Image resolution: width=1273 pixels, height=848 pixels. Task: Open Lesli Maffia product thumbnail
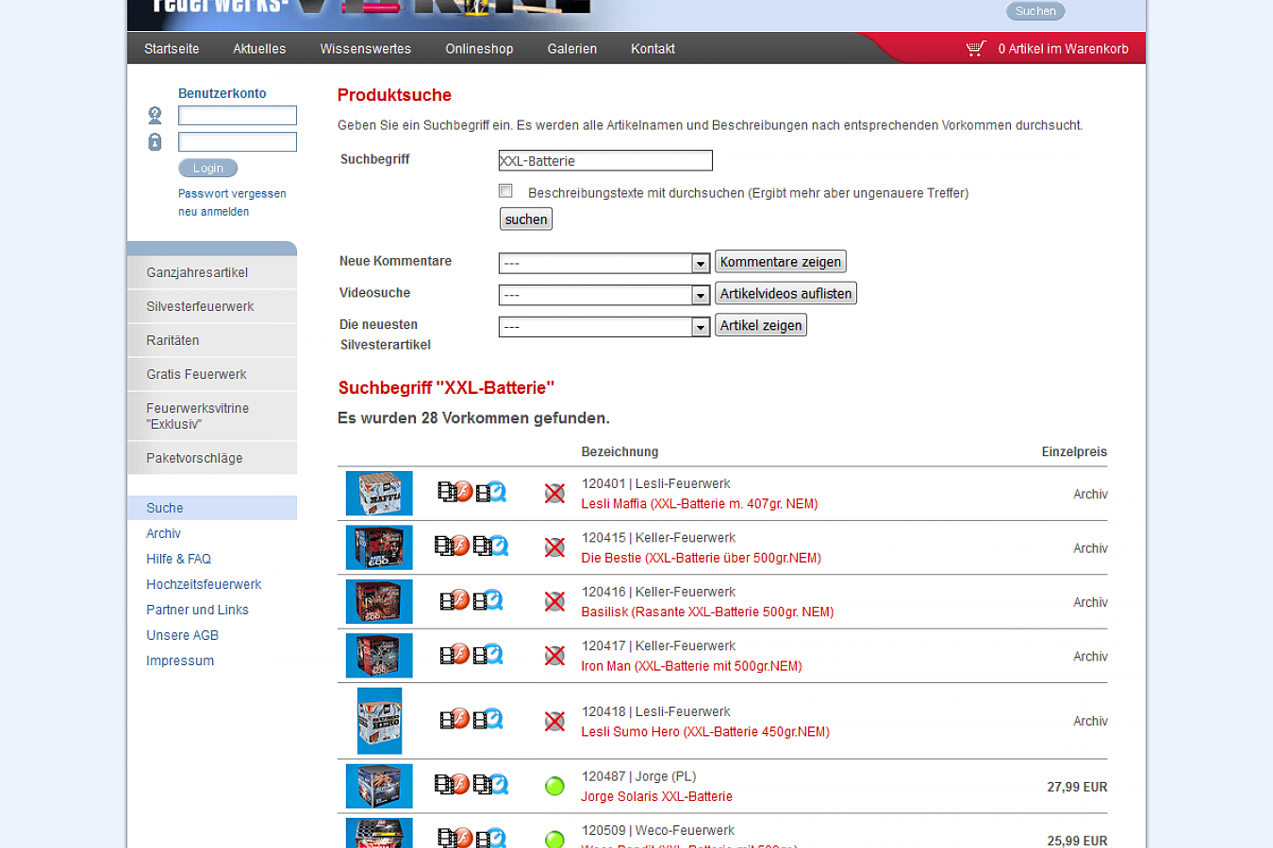coord(379,493)
